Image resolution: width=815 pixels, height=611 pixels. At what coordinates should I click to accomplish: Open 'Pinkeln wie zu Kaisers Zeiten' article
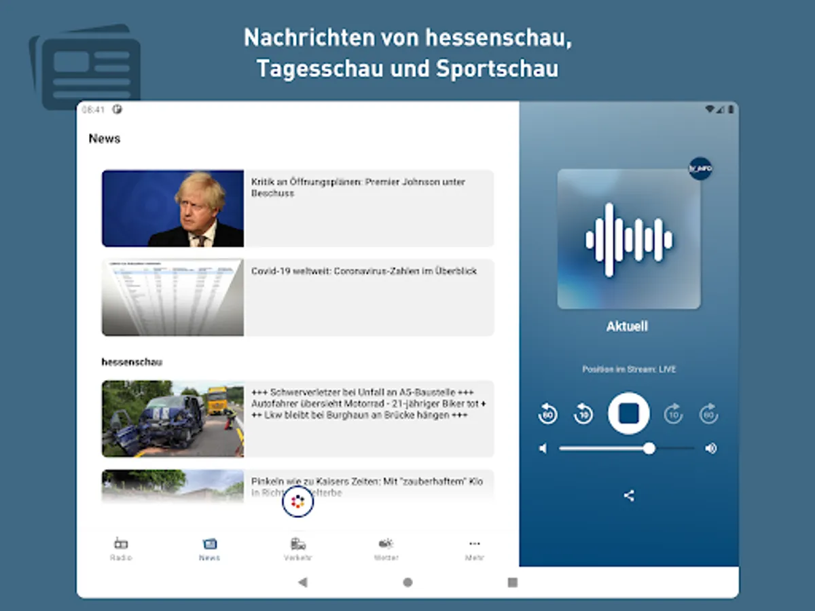(x=367, y=487)
